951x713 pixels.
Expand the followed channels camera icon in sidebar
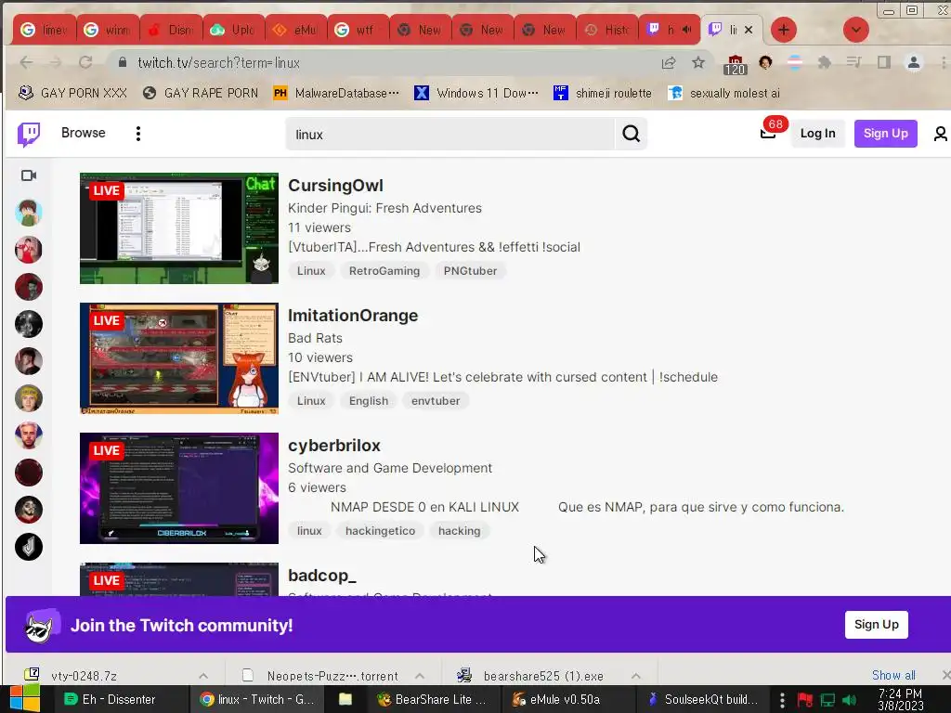pyautogui.click(x=29, y=175)
